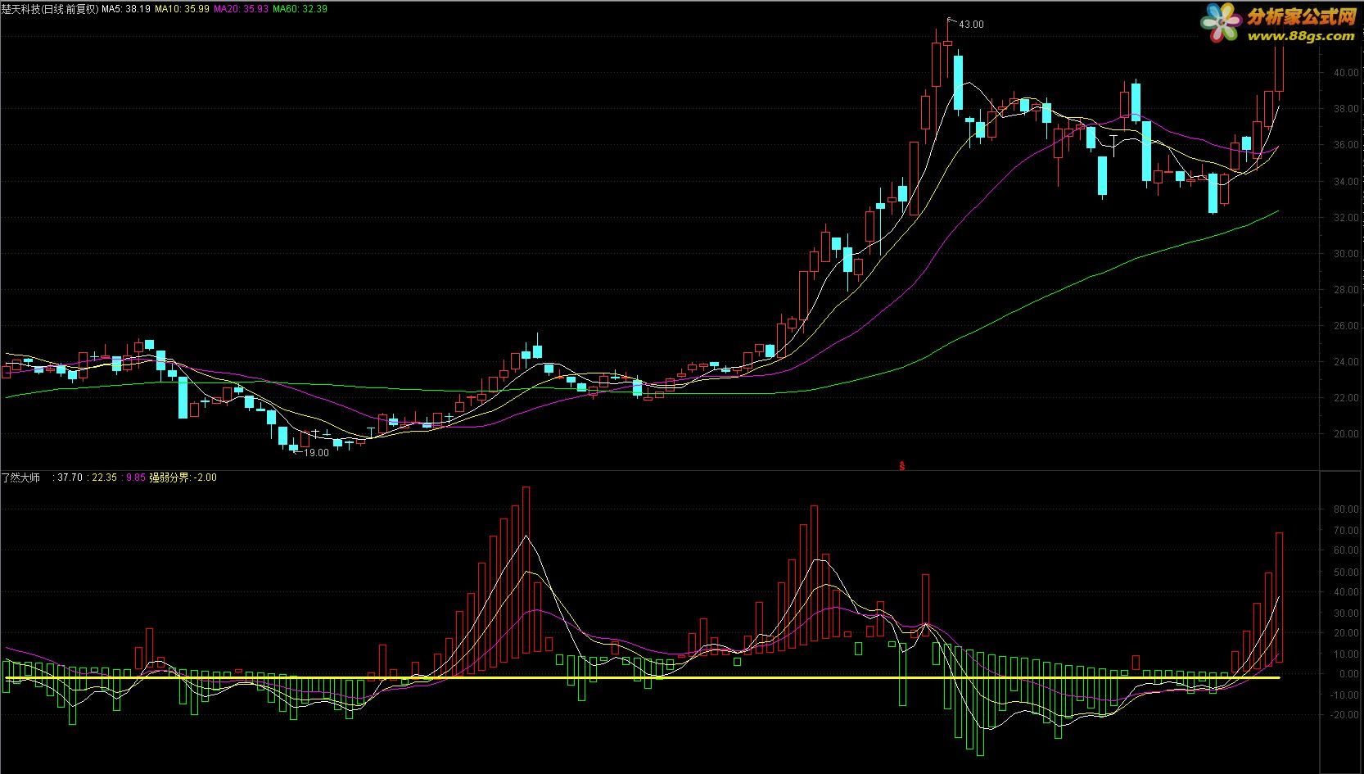The height and width of the screenshot is (774, 1364).
Task: Click the 34.00 price axis label
Action: (x=1346, y=182)
